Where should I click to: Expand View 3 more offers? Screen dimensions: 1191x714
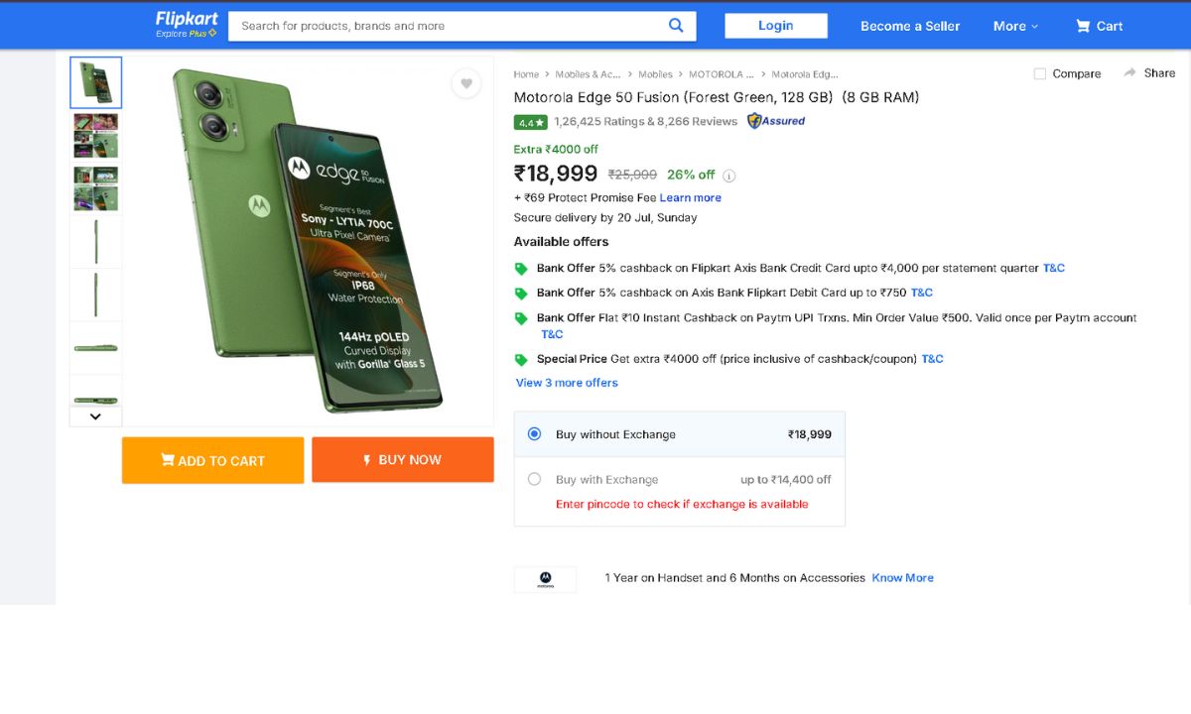[x=567, y=383]
